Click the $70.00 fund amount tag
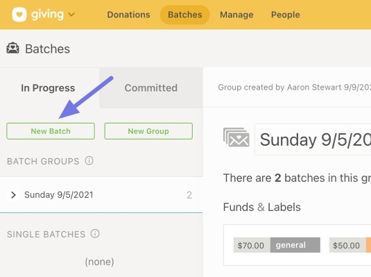 (x=252, y=245)
